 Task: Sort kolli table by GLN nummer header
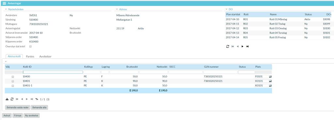tap(211, 67)
